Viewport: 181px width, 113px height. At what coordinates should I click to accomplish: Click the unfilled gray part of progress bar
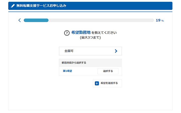coord(101,20)
